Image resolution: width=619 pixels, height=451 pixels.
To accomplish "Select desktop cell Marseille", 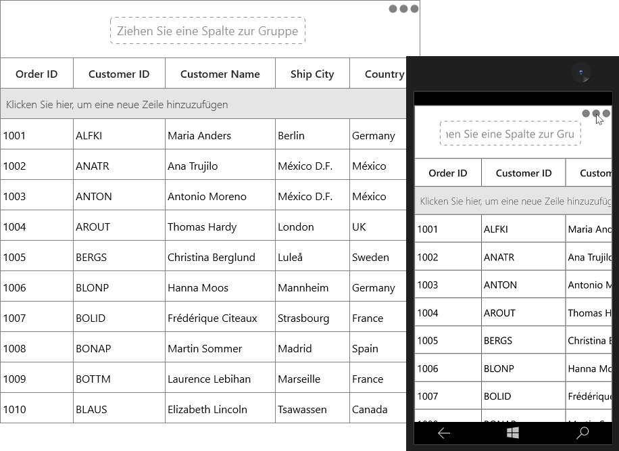I will pos(312,379).
